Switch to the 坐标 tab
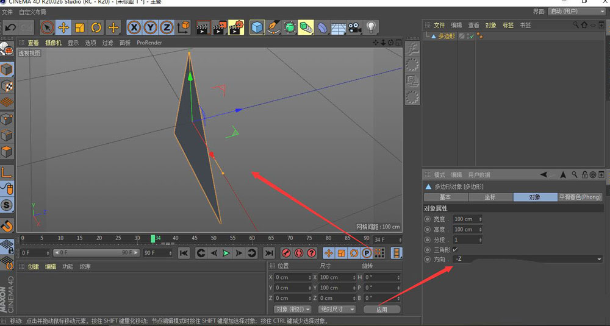610x326 pixels. [x=490, y=197]
